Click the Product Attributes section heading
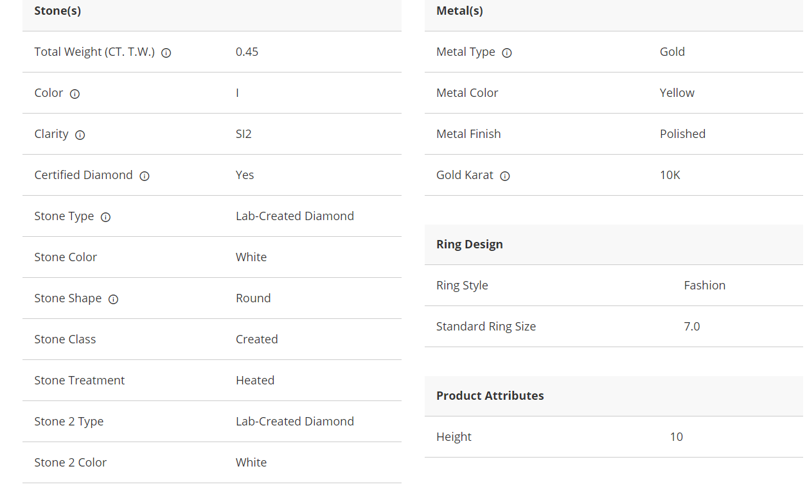This screenshot has height=489, width=807. coord(490,396)
